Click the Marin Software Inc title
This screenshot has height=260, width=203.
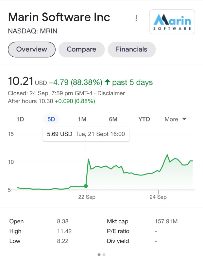click(59, 17)
